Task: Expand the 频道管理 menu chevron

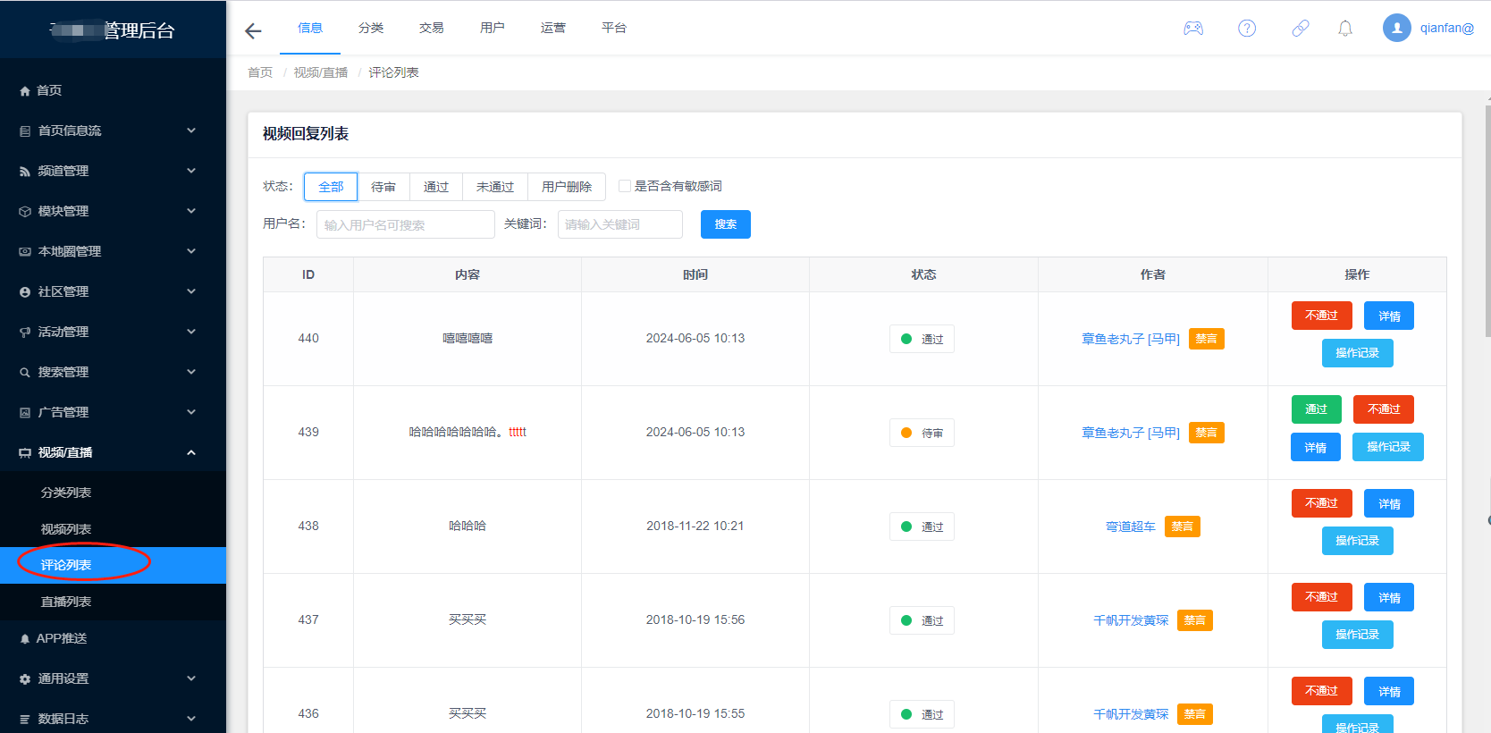Action: pos(191,171)
